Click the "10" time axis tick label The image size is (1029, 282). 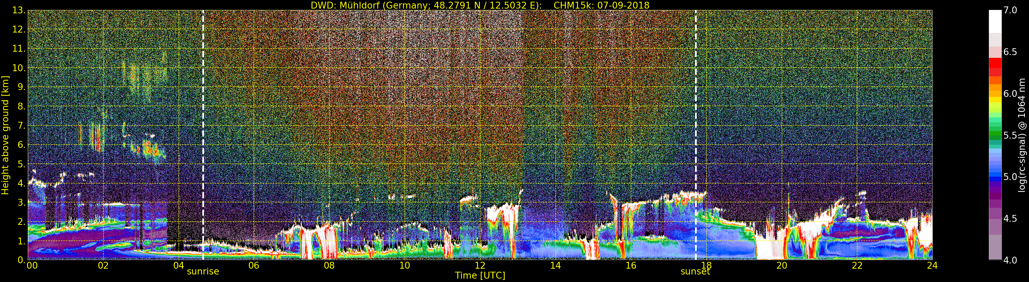click(405, 265)
